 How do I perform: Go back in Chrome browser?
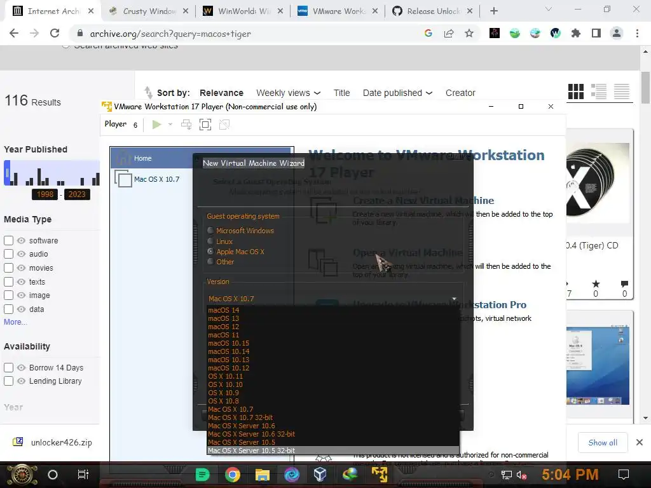pos(14,34)
